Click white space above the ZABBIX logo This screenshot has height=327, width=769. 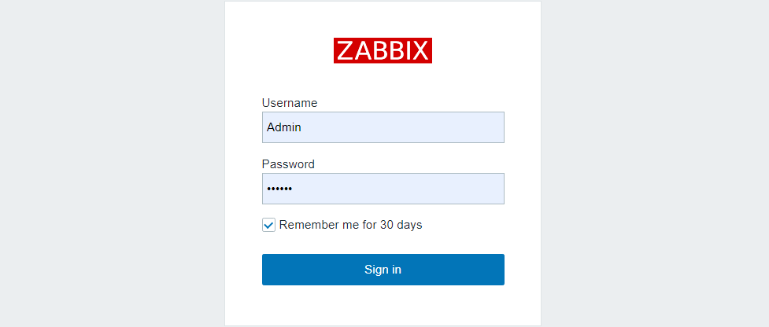click(x=383, y=19)
